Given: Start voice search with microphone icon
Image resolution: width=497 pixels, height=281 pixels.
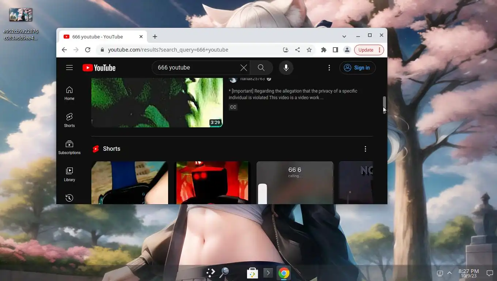Looking at the screenshot, I should tap(286, 68).
